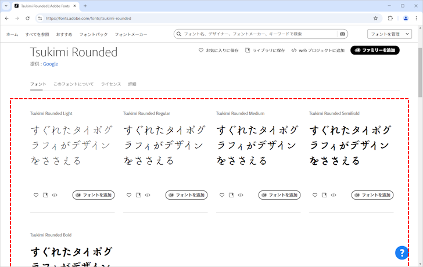Click web プロジェクトに追加 for the family

tap(318, 50)
